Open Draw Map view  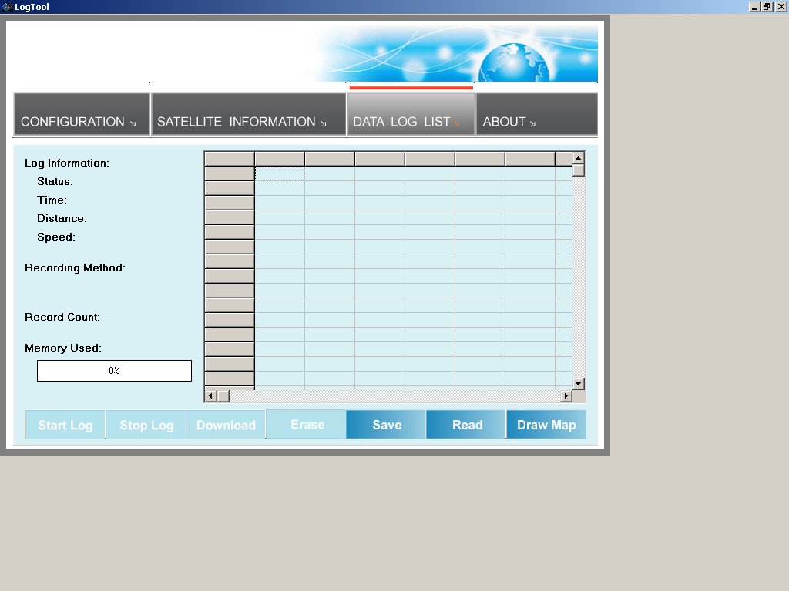(546, 425)
